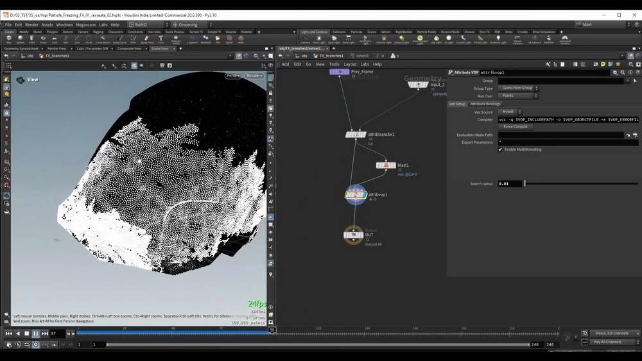Click the timeline frame 98 marker
Viewport: 642px width, 361px height.
pos(272,330)
